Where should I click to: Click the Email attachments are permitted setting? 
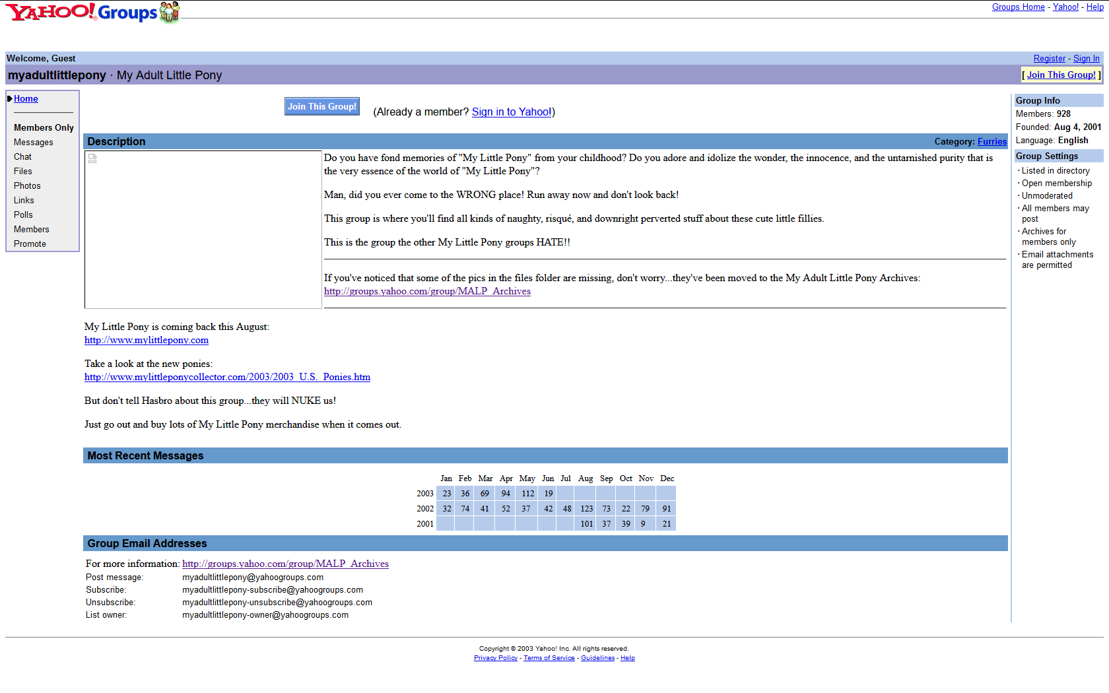1058,260
